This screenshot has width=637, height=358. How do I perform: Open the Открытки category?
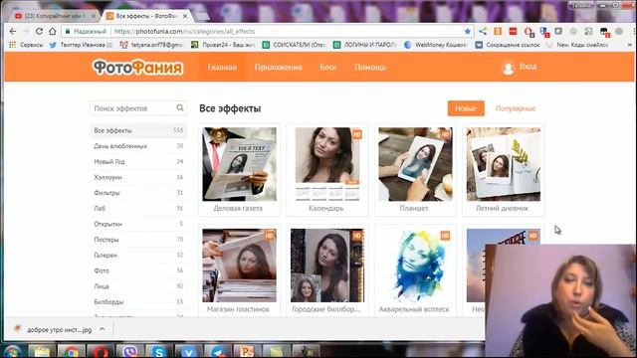[x=138, y=224]
